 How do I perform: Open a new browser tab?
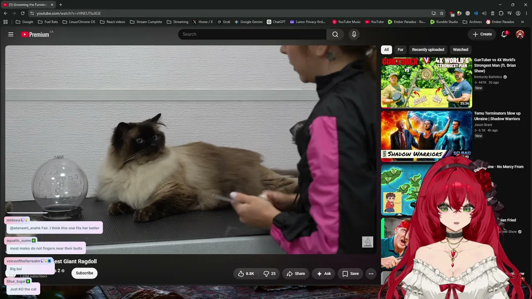[x=61, y=5]
